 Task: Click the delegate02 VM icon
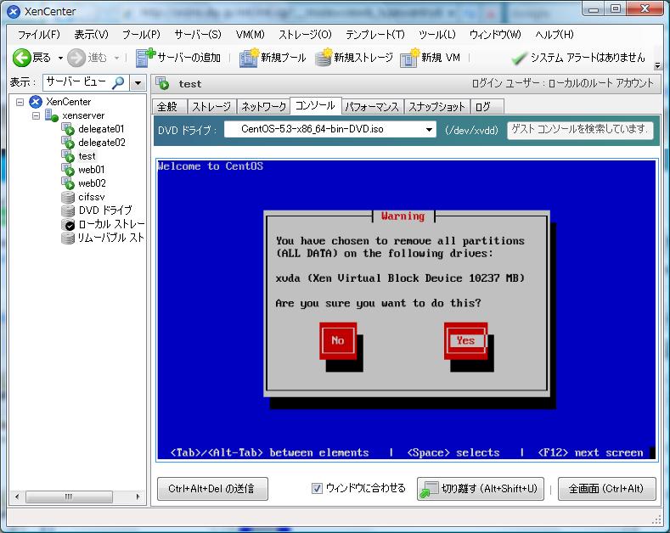(x=68, y=143)
